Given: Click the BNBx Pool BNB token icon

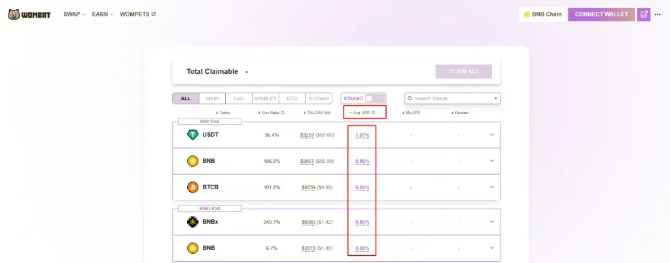Looking at the screenshot, I should pyautogui.click(x=193, y=248).
